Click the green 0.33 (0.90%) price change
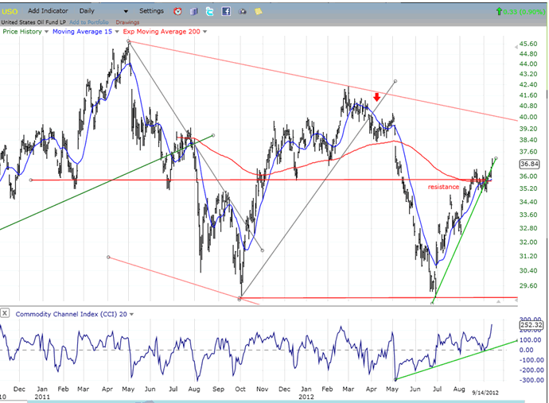549x403 pixels. [520, 12]
